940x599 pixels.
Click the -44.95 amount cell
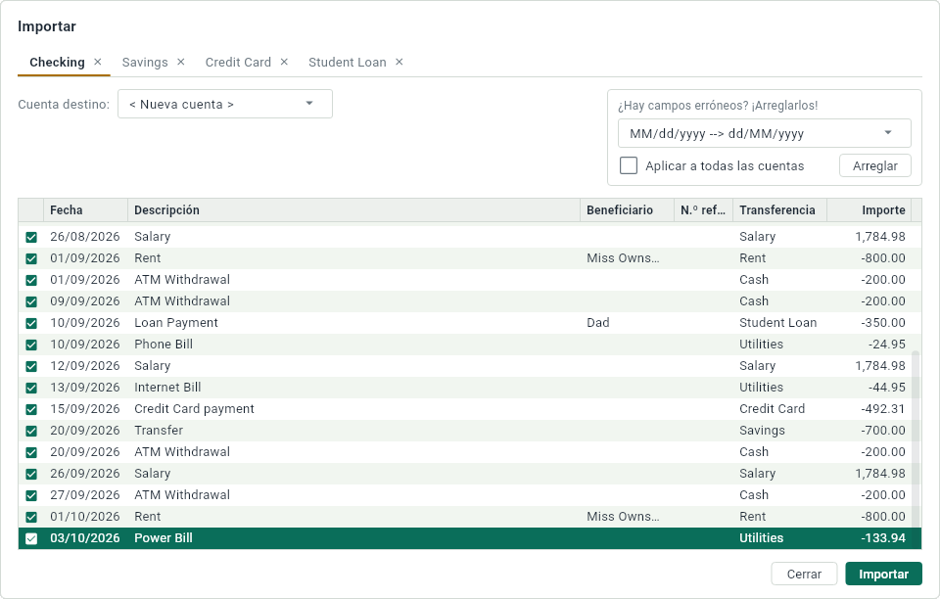click(x=869, y=388)
